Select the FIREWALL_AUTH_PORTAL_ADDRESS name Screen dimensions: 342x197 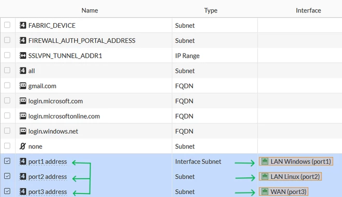(x=82, y=41)
